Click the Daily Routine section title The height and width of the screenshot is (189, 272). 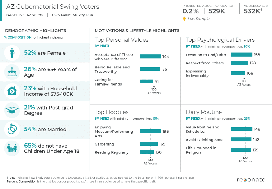point(204,112)
